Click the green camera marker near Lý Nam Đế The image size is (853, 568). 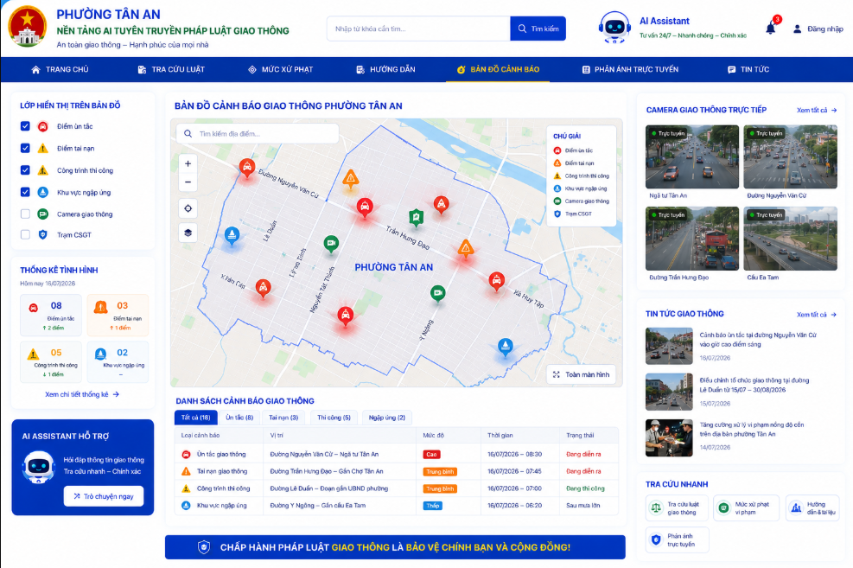331,243
